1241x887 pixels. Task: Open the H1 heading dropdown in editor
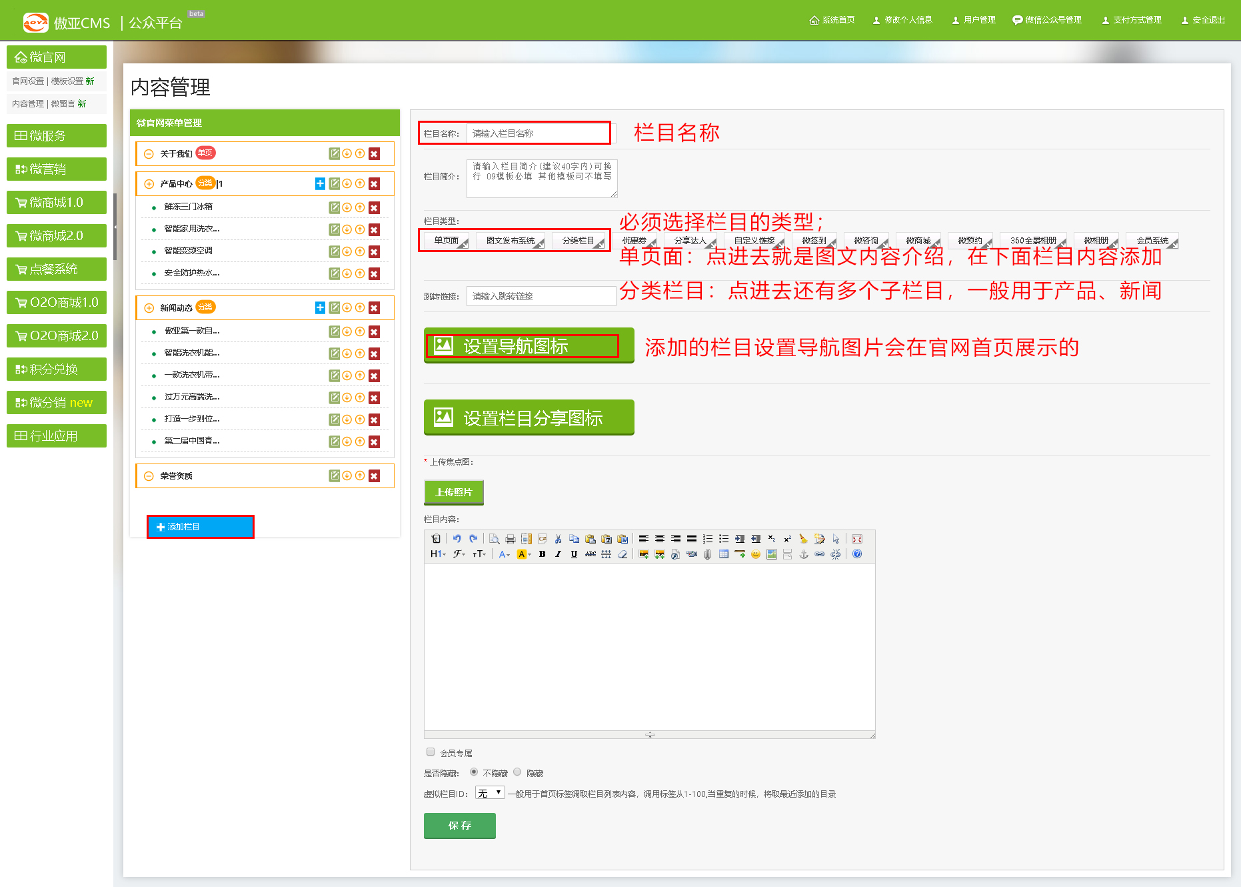437,554
